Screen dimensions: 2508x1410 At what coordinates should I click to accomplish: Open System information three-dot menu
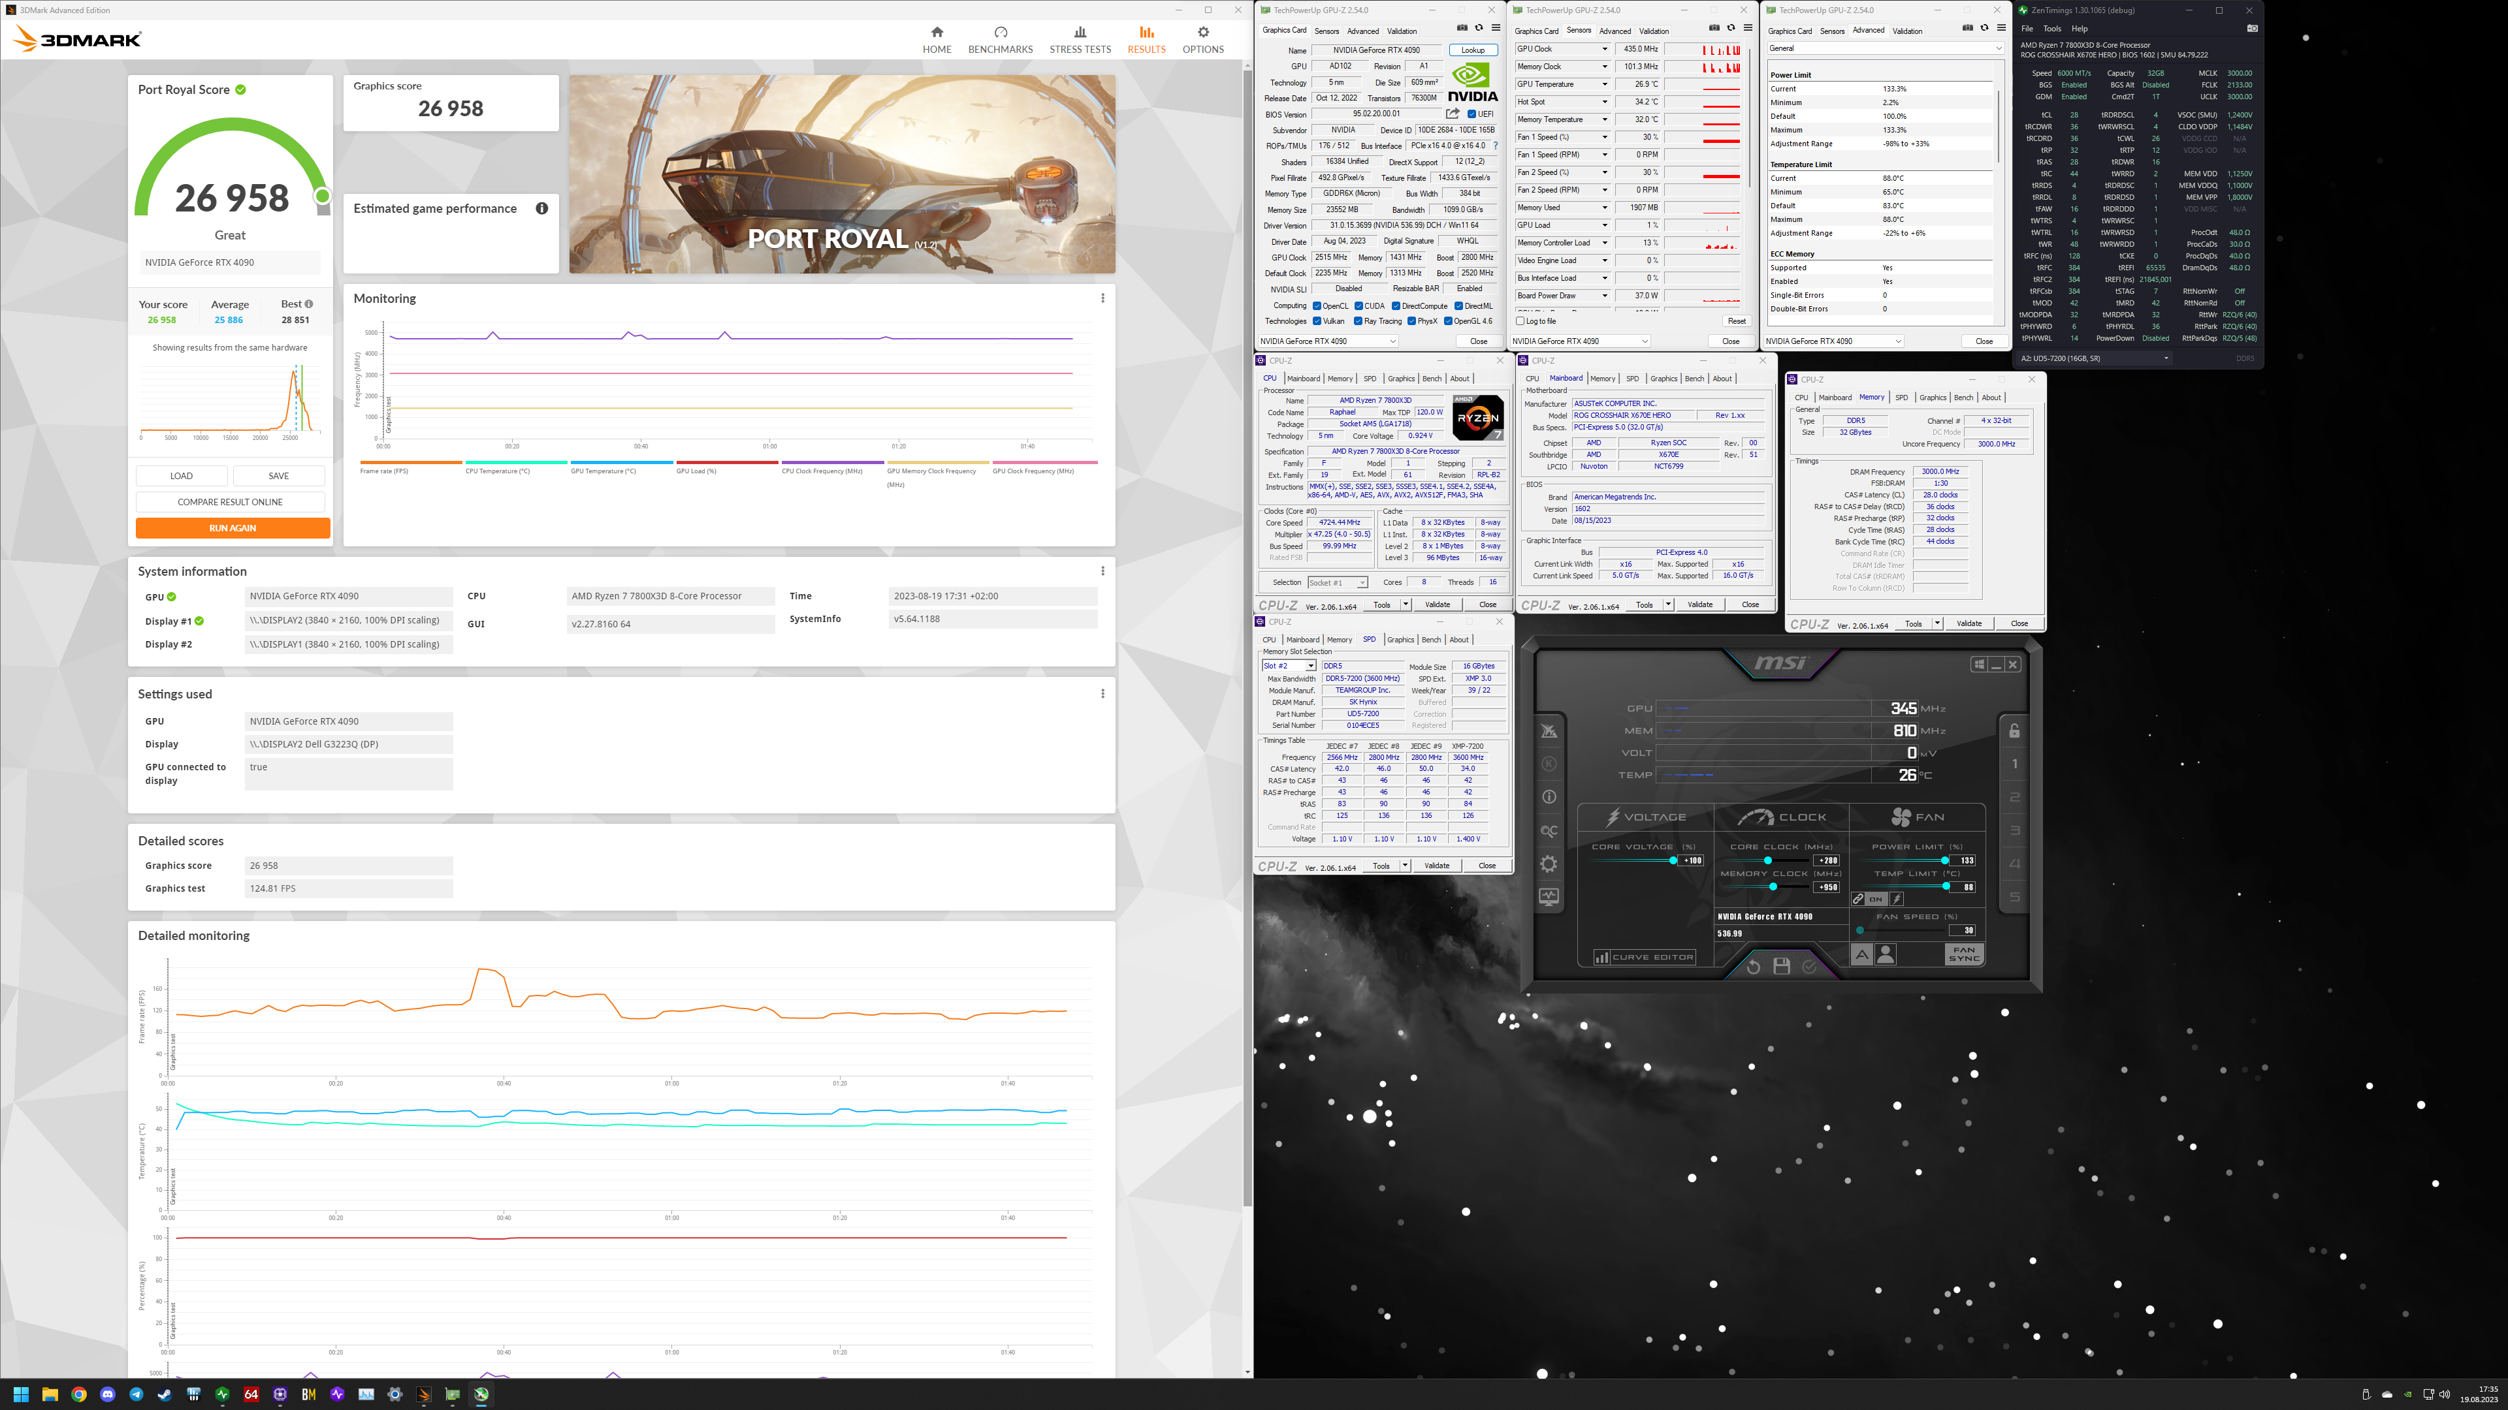click(1102, 571)
